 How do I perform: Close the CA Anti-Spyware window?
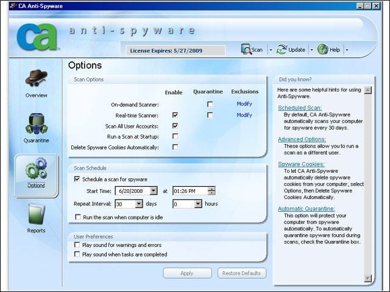377,5
